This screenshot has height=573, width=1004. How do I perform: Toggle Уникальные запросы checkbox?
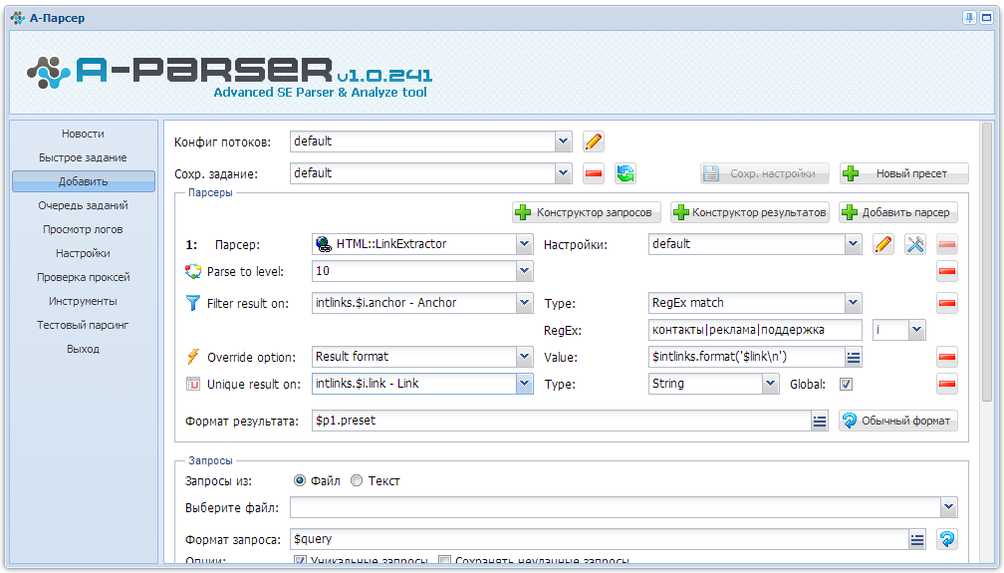coord(300,561)
